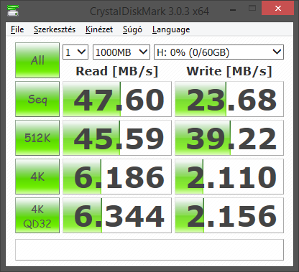Select the 512K read value 45.59
Screen dimensions: 299x272
[x=117, y=138]
